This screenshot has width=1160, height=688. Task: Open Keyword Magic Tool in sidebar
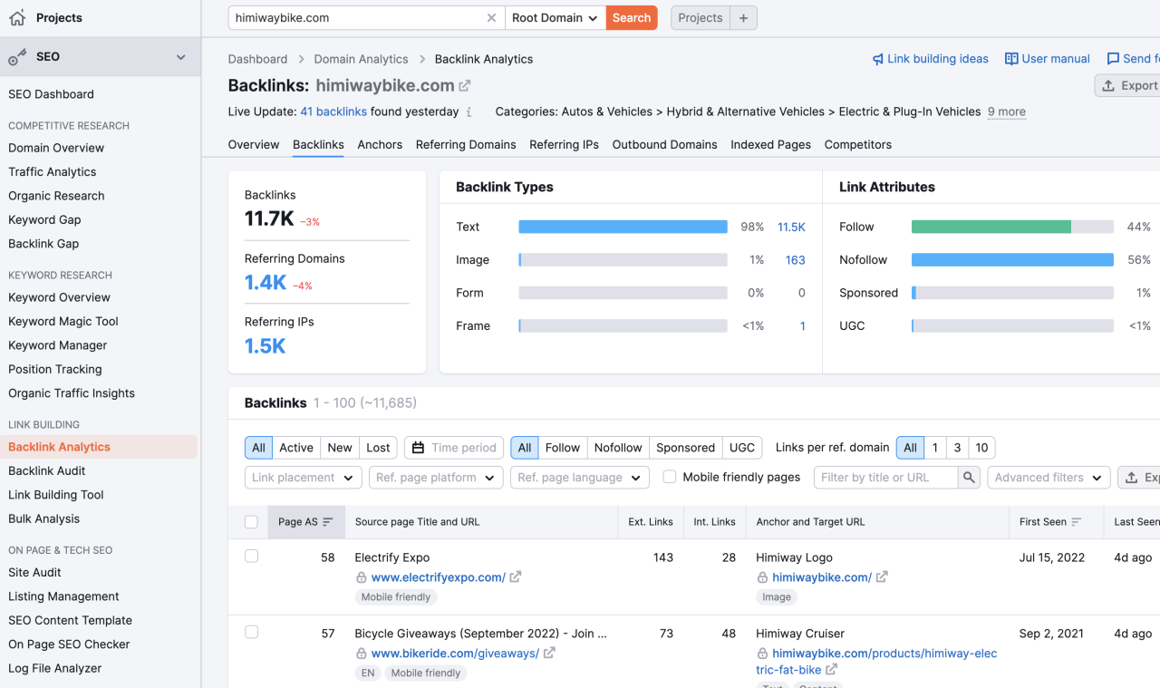pos(63,322)
